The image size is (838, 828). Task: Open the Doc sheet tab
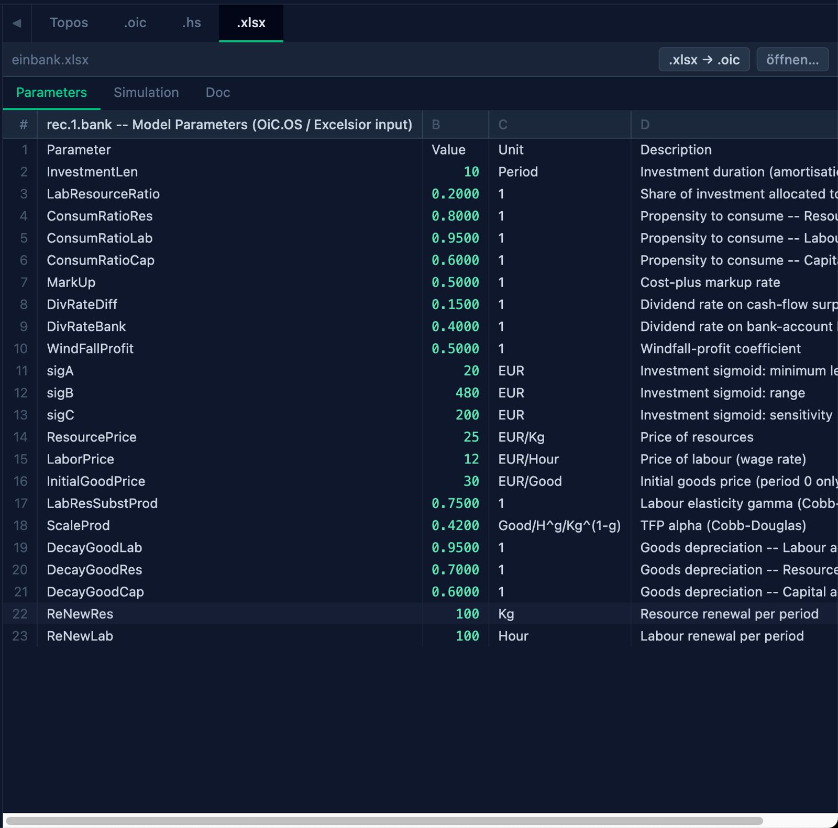pyautogui.click(x=218, y=93)
